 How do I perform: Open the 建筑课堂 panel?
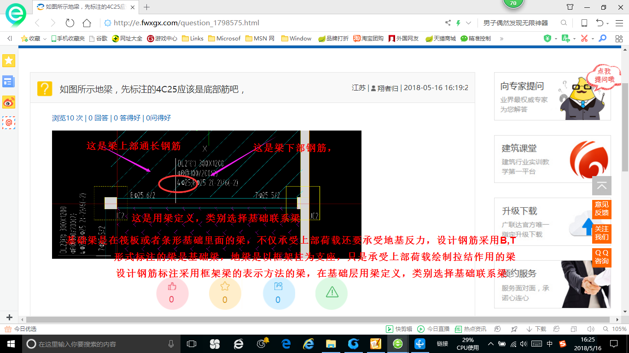pyautogui.click(x=552, y=159)
